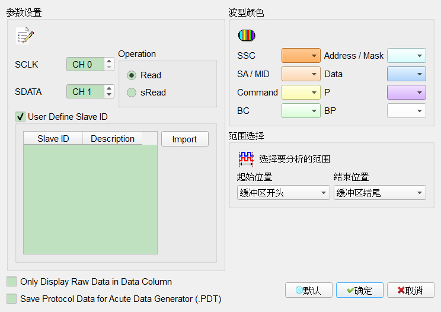The width and height of the screenshot is (441, 312).
Task: Click the parameter settings notepad icon
Action: (x=24, y=36)
